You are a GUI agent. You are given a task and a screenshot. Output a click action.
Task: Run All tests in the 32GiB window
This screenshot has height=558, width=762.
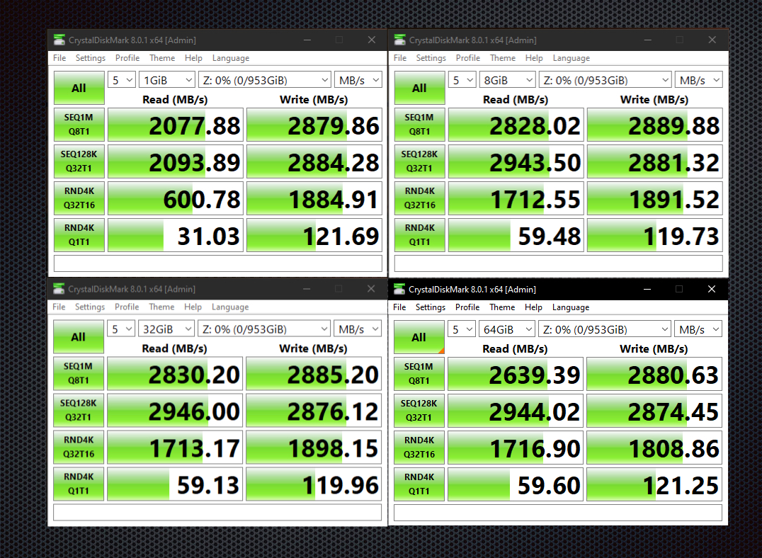pyautogui.click(x=78, y=337)
